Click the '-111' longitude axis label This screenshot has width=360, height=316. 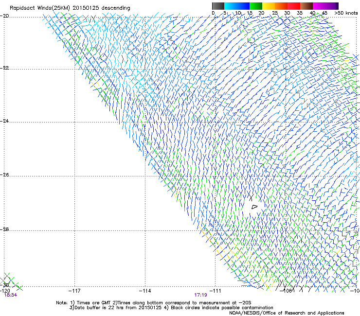click(215, 291)
